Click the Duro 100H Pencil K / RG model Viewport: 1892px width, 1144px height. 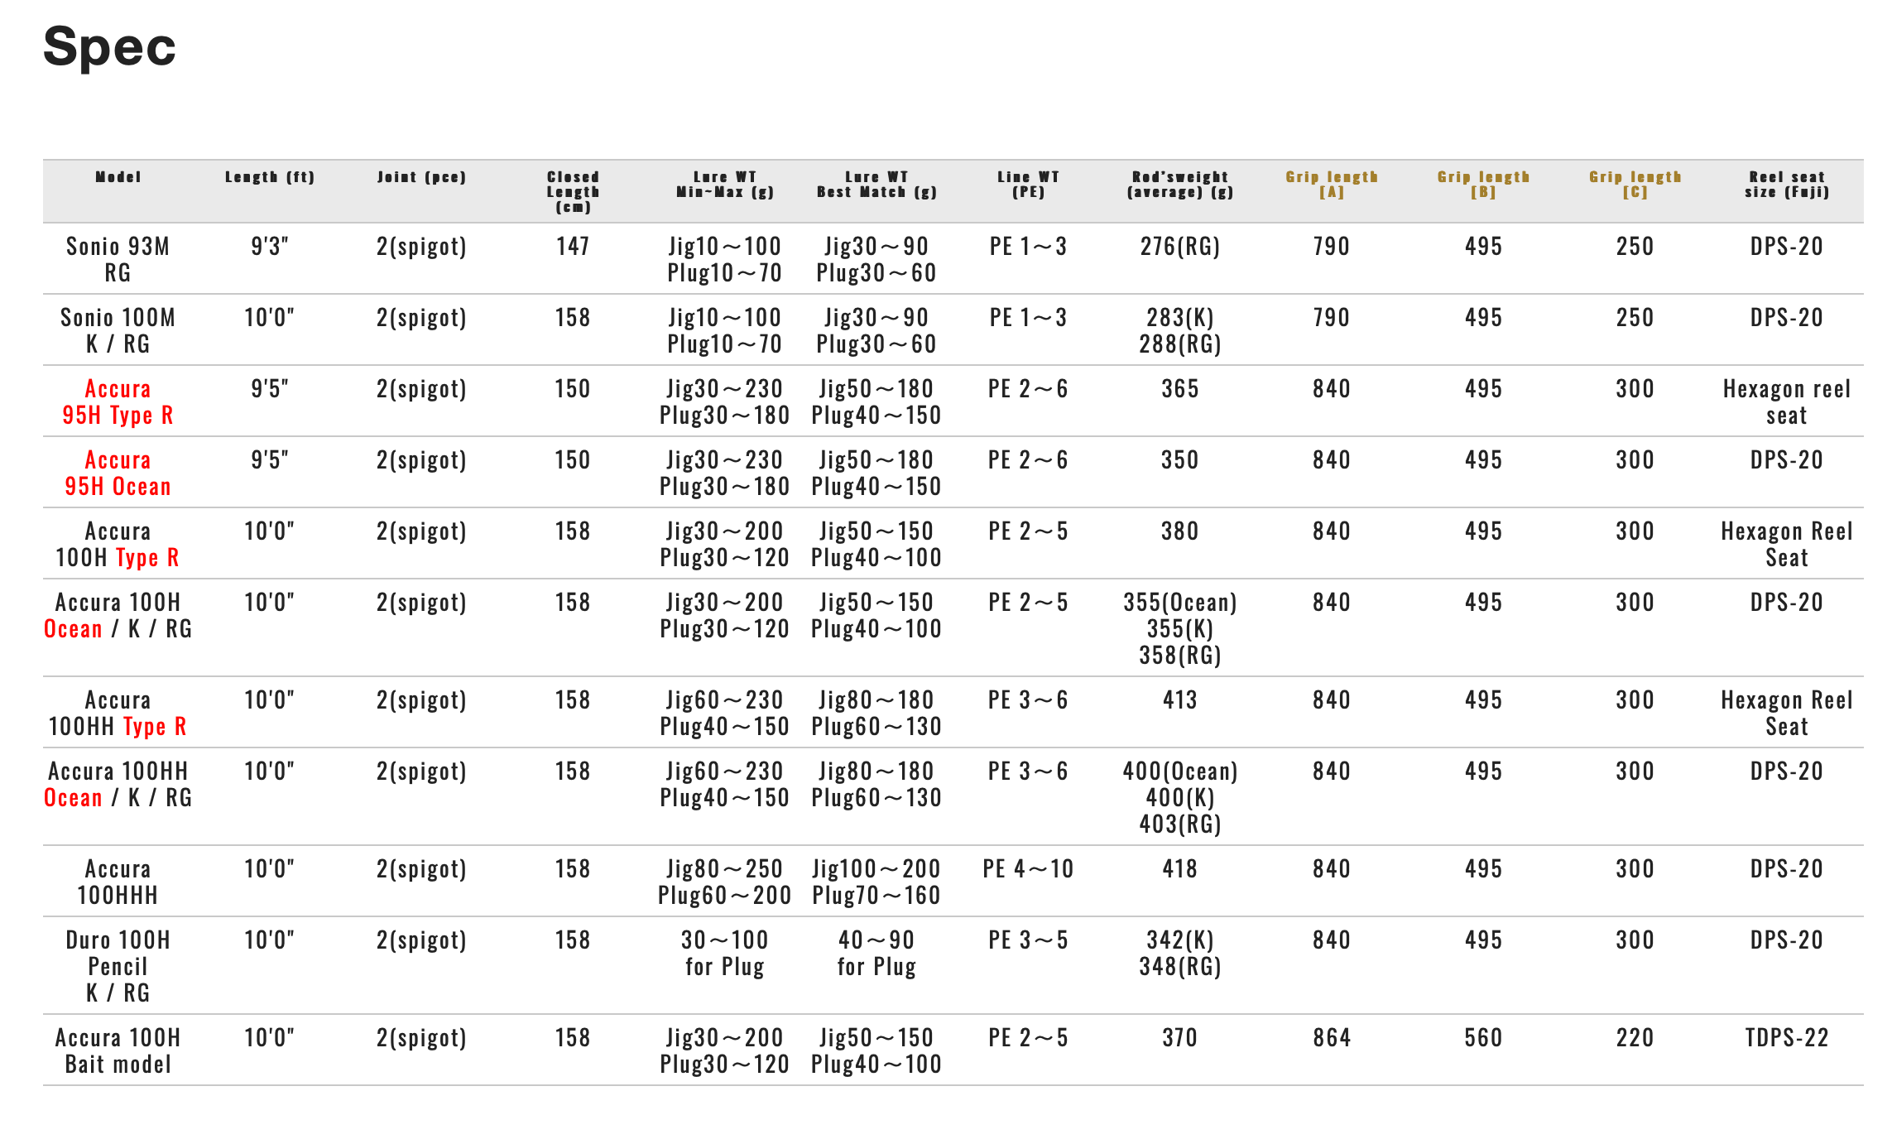[118, 966]
